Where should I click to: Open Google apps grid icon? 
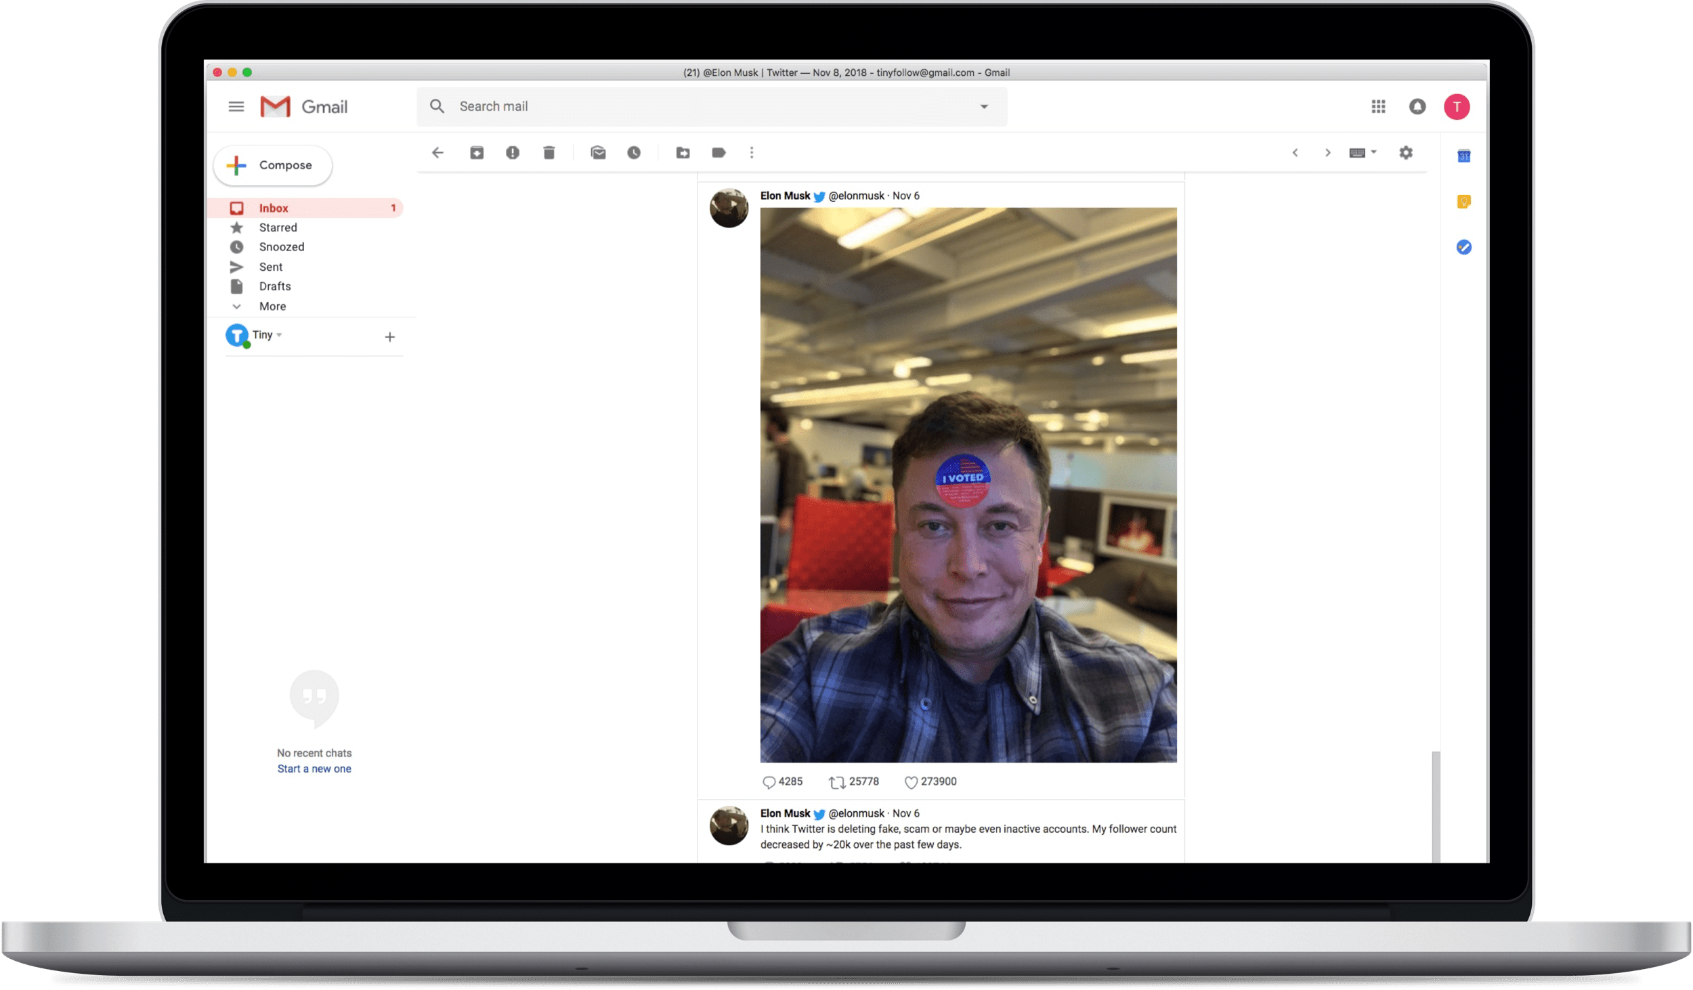[x=1378, y=107]
